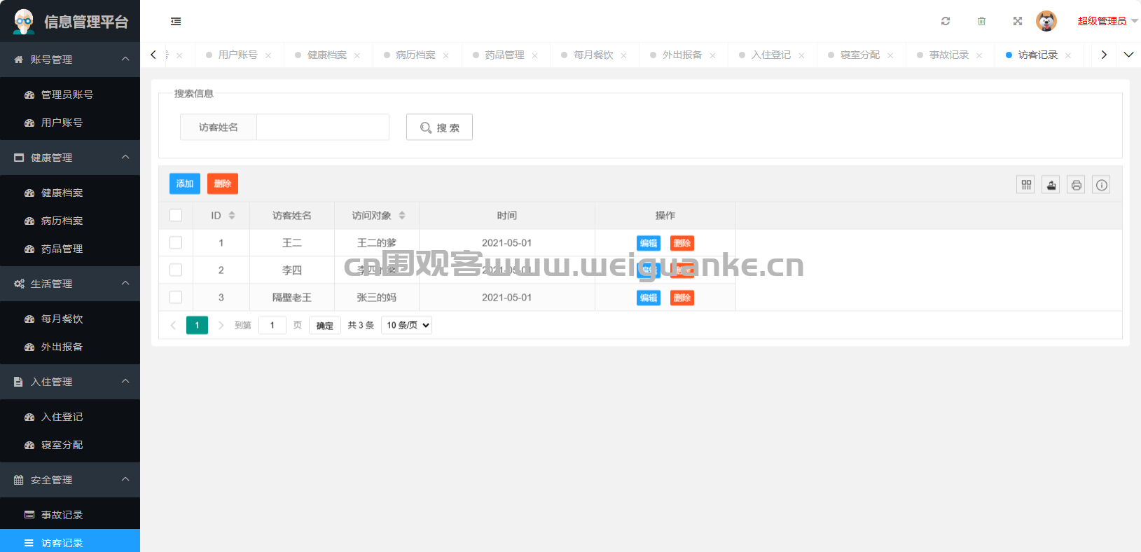Select page 1 in pagination
Viewport: 1141px width, 552px height.
197,325
